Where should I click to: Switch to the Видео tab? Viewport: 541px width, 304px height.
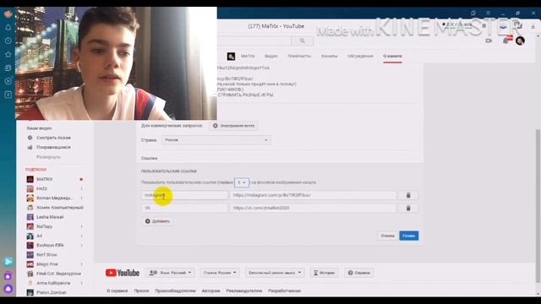click(270, 57)
